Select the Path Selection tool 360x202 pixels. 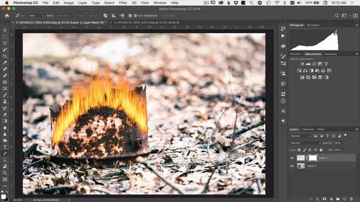click(x=5, y=159)
